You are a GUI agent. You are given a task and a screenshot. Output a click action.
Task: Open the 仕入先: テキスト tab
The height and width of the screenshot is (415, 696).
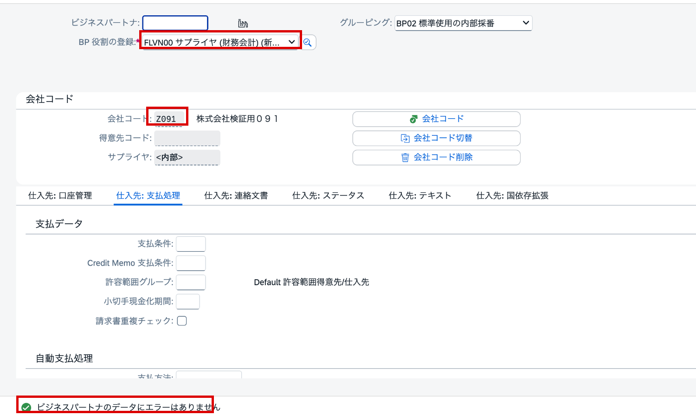(x=420, y=196)
